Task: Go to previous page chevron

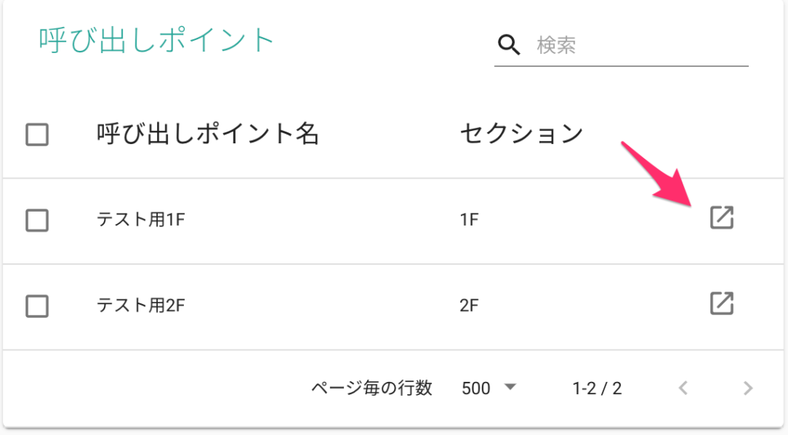Action: tap(683, 388)
